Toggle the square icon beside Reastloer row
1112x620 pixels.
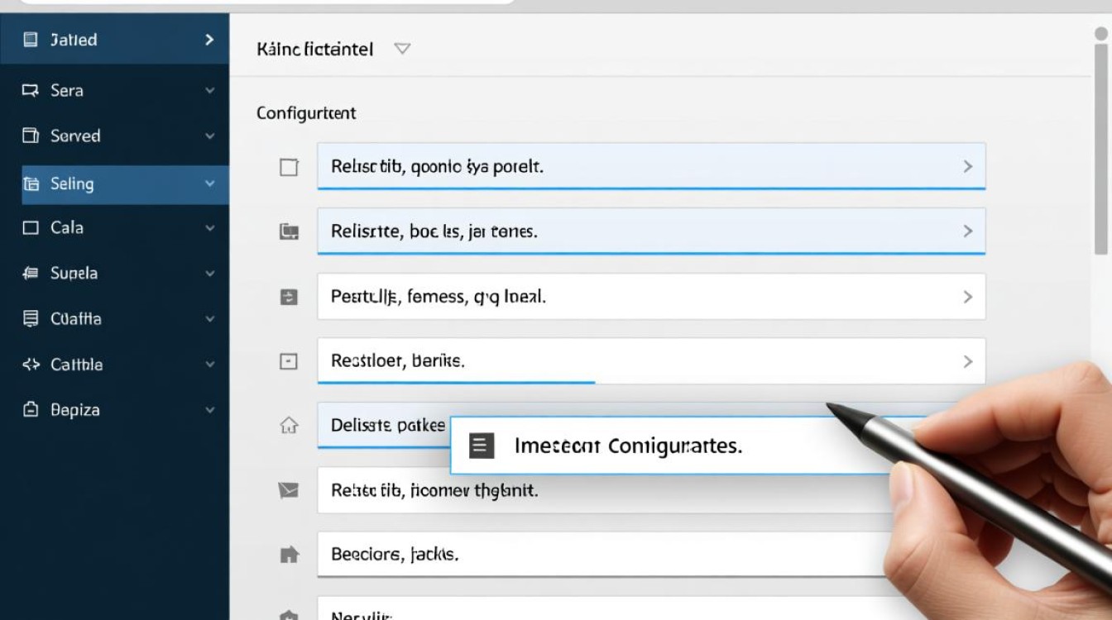tap(289, 361)
